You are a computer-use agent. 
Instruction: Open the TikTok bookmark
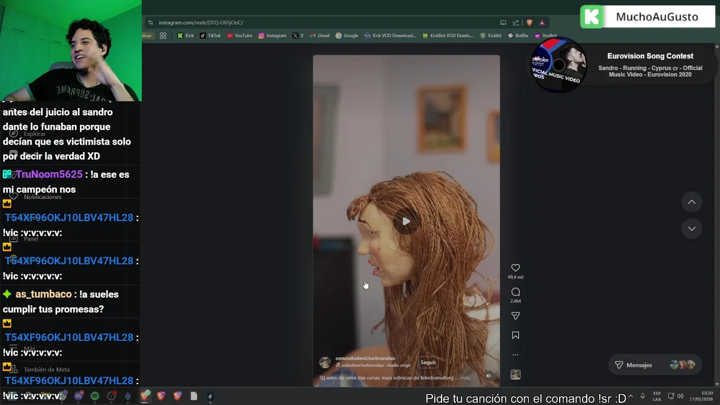point(210,35)
